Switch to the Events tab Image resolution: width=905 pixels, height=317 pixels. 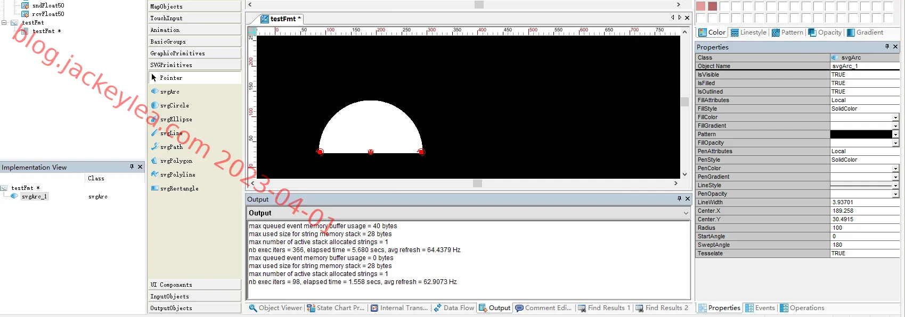pyautogui.click(x=760, y=308)
